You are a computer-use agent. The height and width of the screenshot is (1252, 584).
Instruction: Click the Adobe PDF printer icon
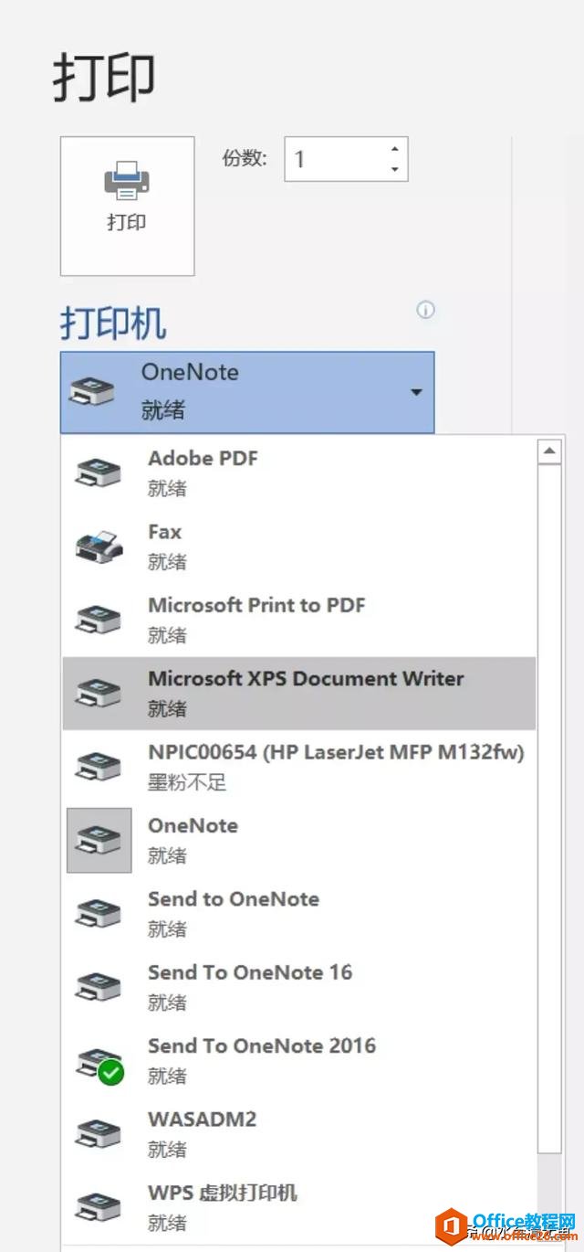coord(98,472)
